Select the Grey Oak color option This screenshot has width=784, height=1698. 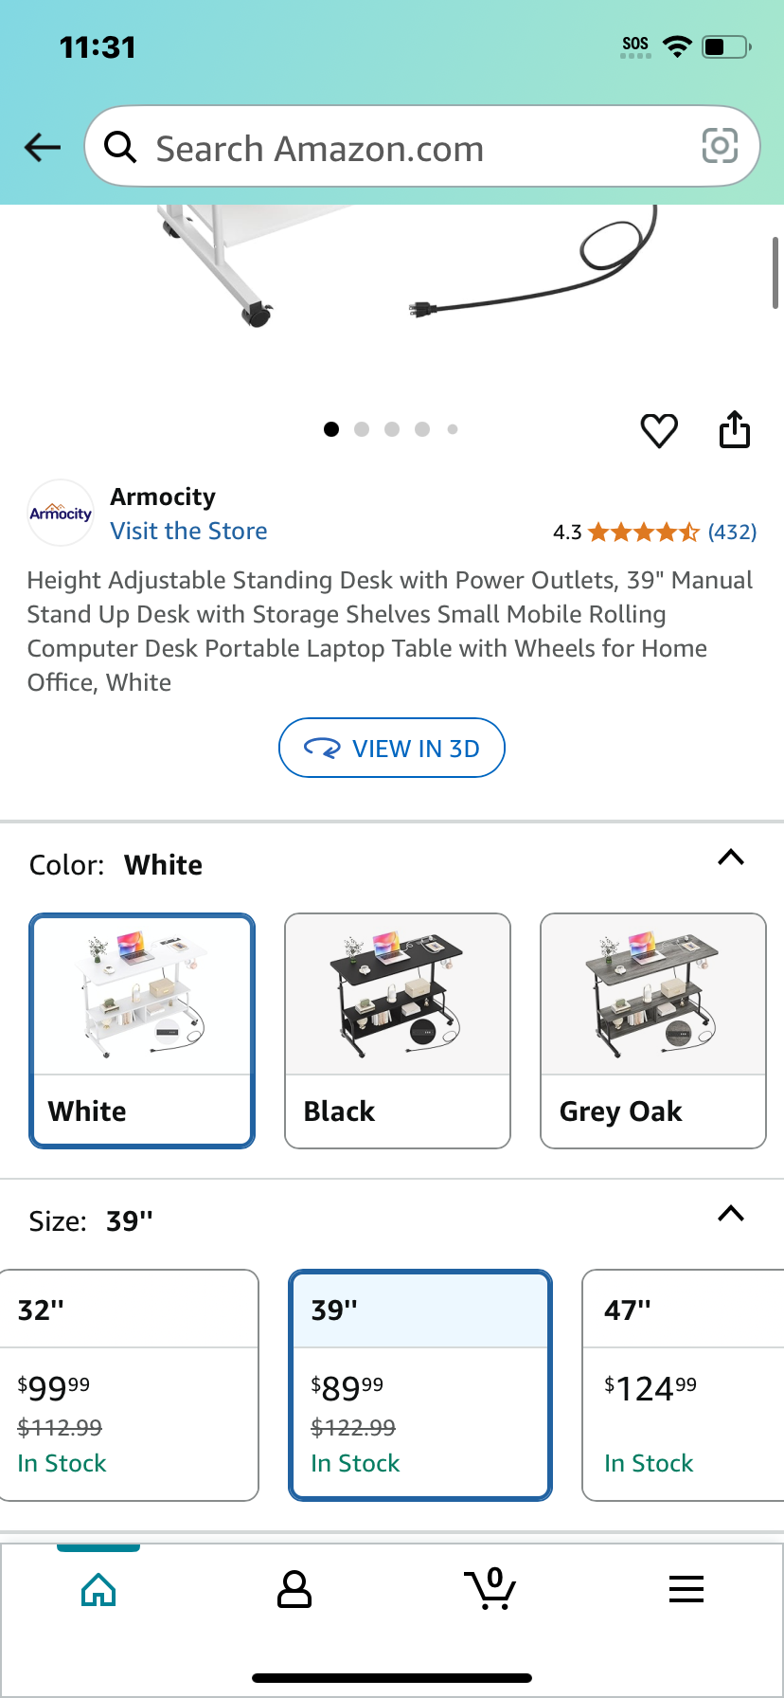click(653, 1031)
